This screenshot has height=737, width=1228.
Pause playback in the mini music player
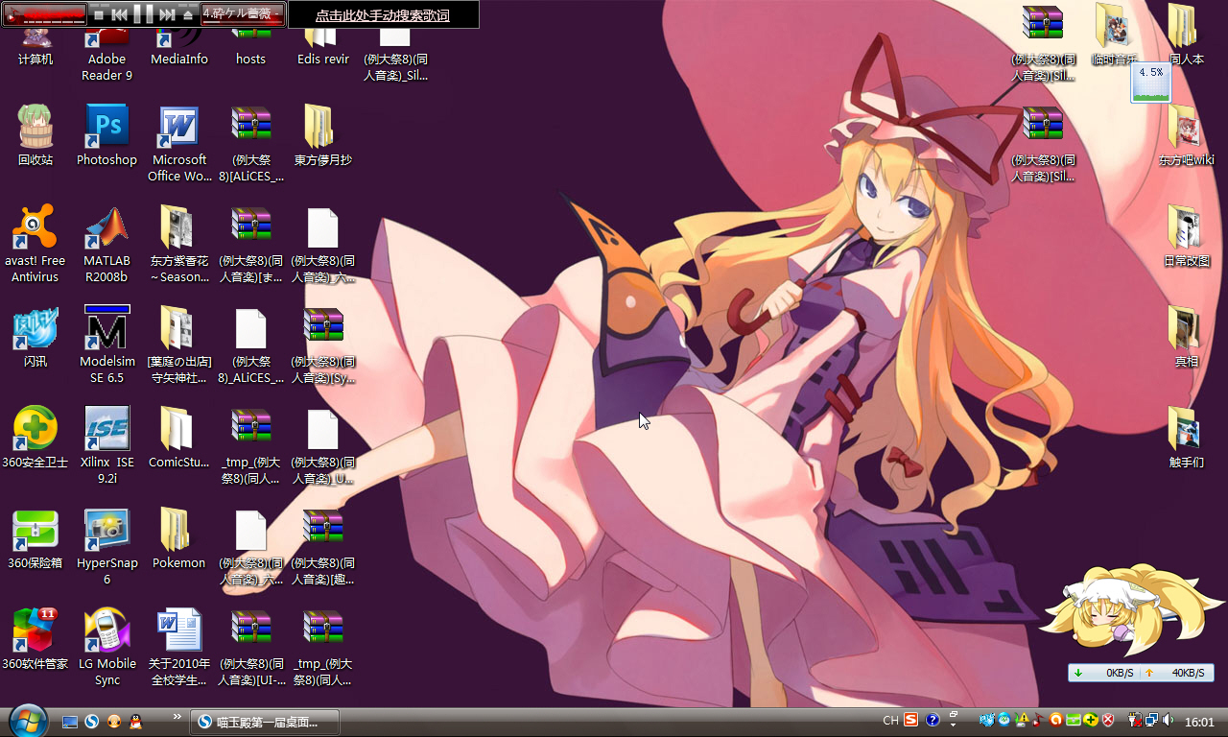pyautogui.click(x=143, y=14)
